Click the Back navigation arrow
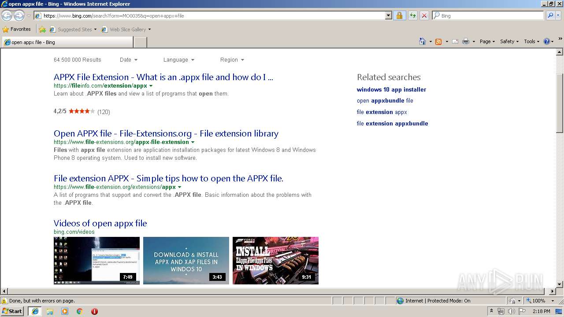This screenshot has height=317, width=564. (x=7, y=16)
